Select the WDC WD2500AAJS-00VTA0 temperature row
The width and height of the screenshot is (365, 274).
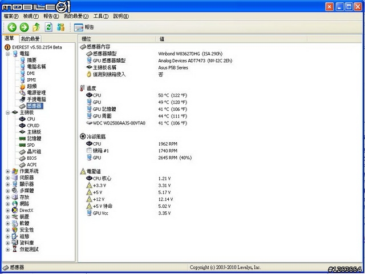137,123
